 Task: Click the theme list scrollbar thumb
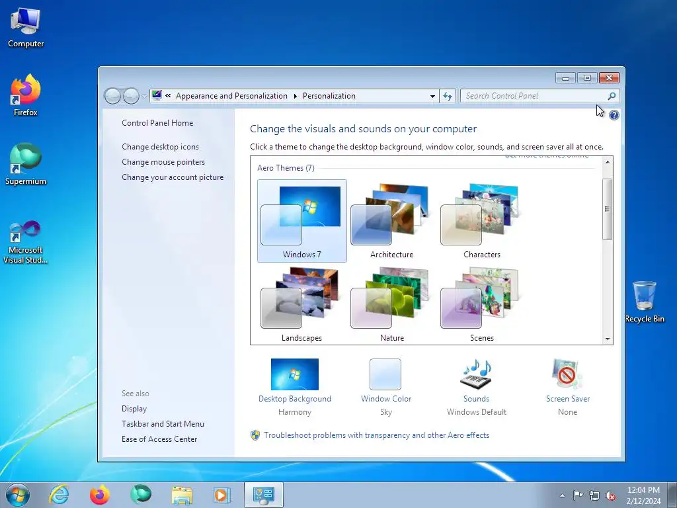click(x=608, y=209)
